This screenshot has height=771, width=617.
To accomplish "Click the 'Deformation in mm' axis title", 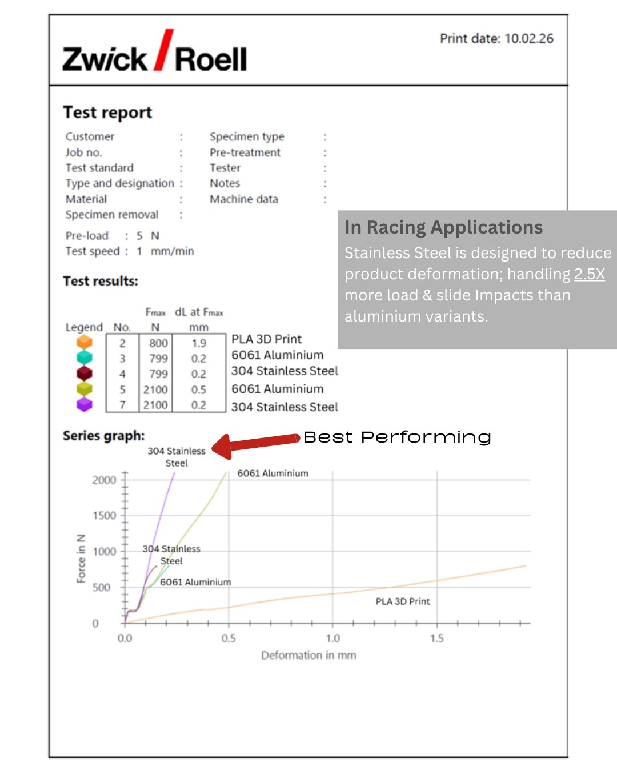I will (308, 655).
